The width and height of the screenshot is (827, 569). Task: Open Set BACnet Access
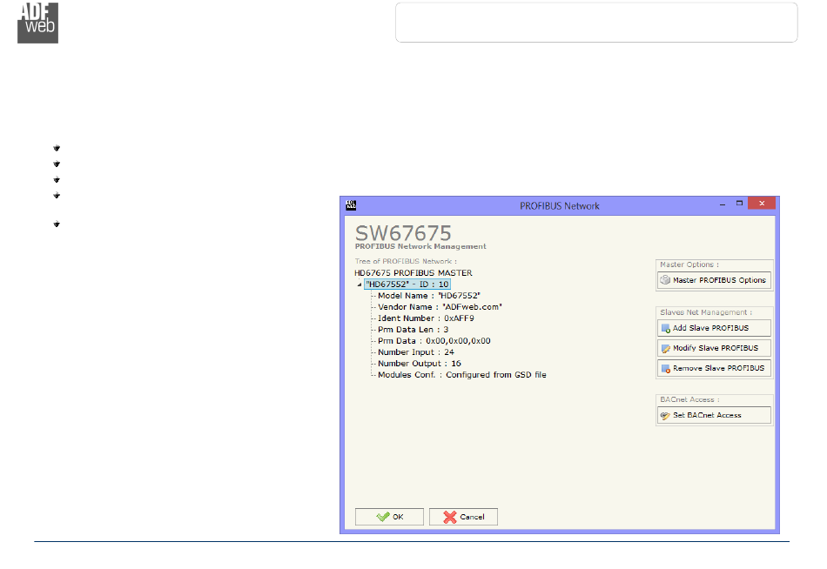(714, 416)
